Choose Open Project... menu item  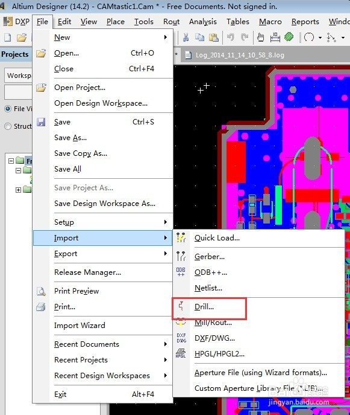pos(103,88)
